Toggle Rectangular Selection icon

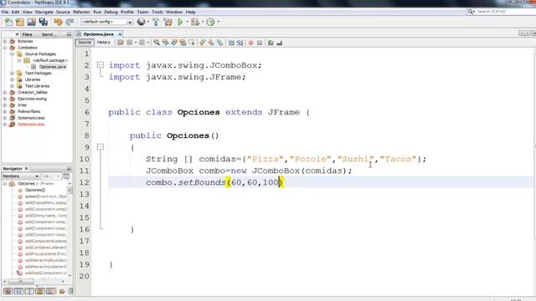(192, 43)
